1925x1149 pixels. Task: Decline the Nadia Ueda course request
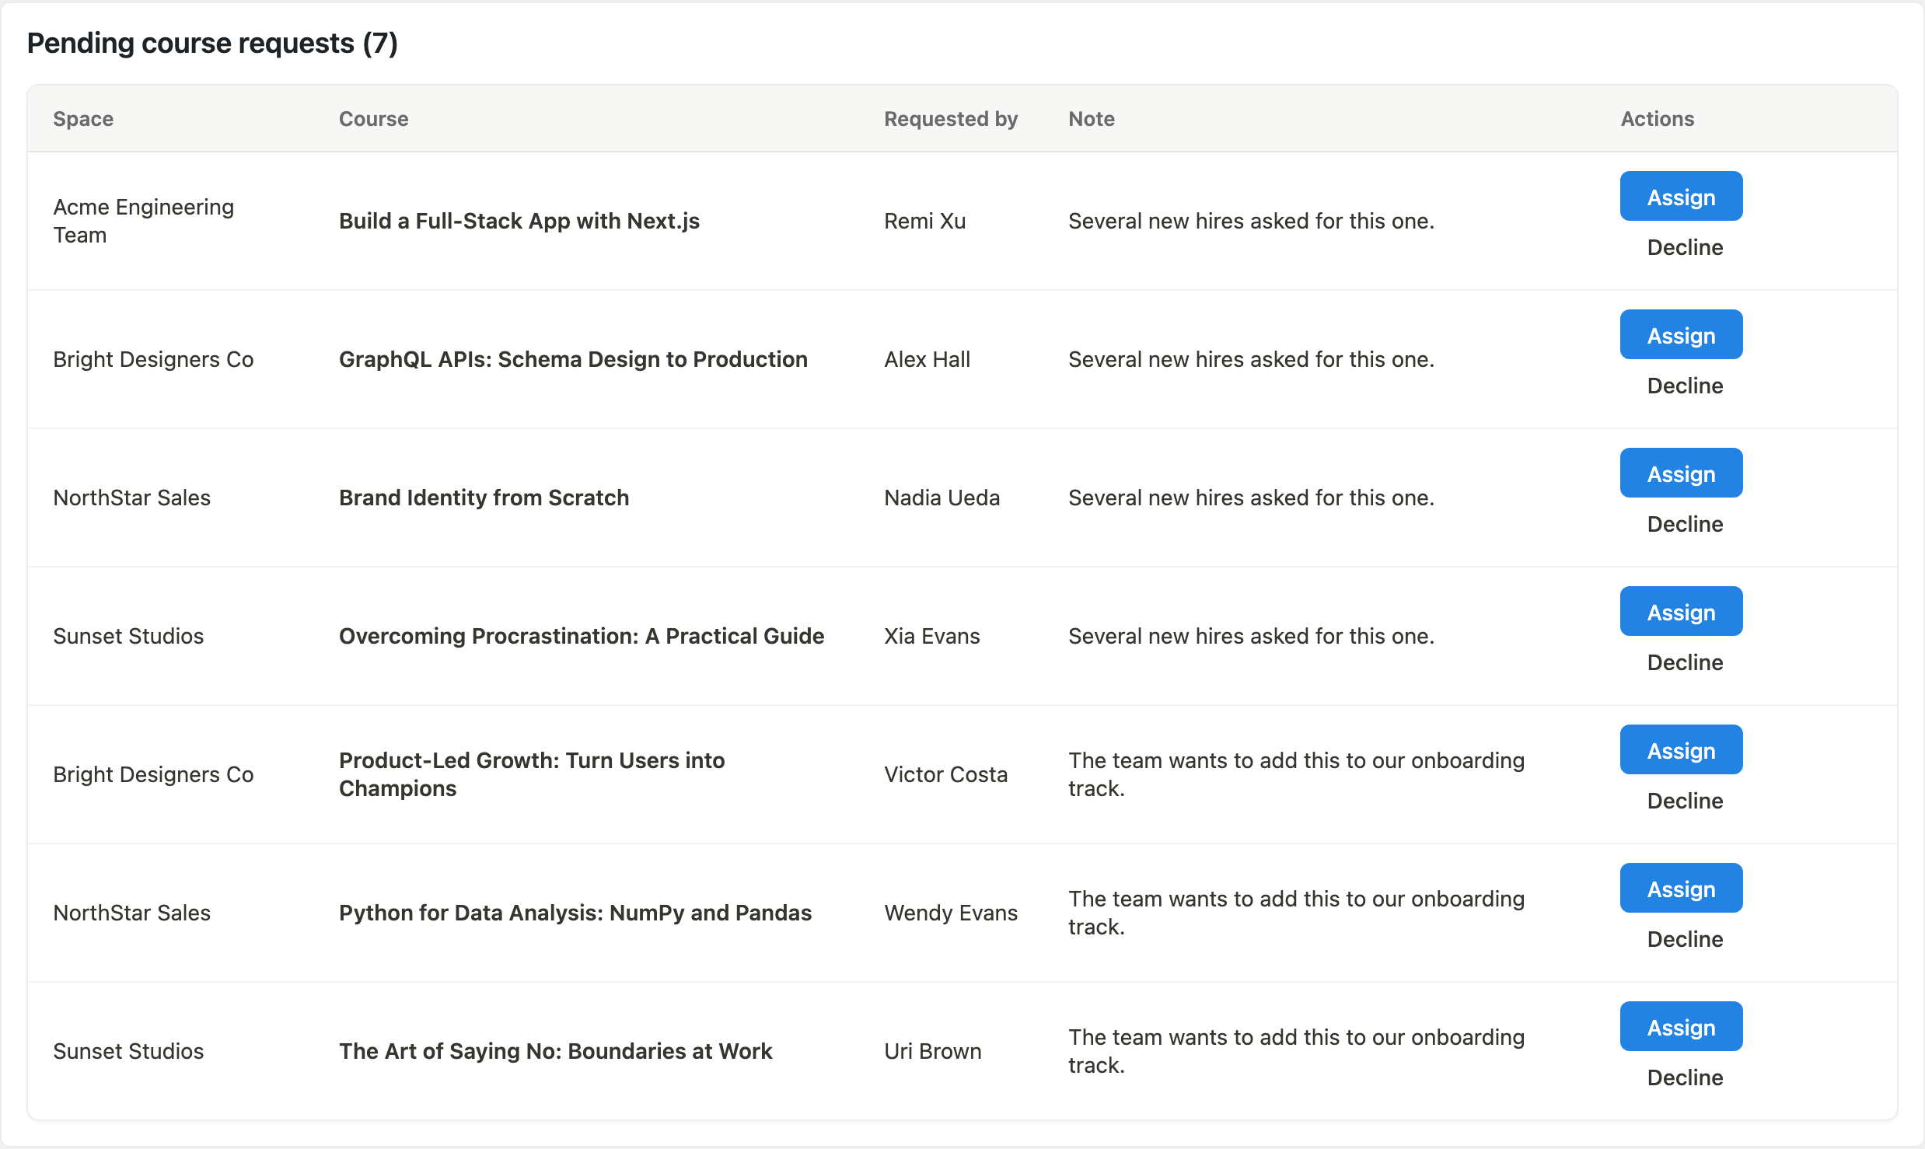point(1685,524)
